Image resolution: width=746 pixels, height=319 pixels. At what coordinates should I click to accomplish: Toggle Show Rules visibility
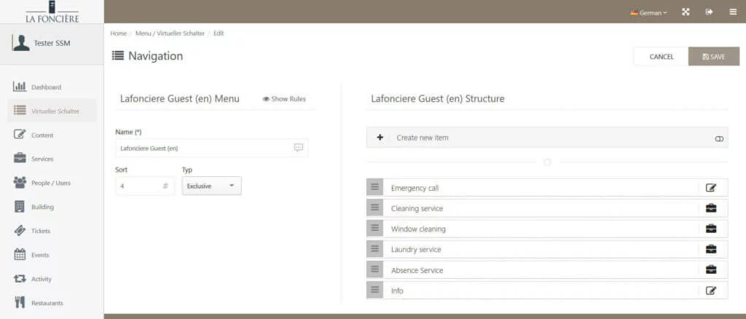pos(284,99)
